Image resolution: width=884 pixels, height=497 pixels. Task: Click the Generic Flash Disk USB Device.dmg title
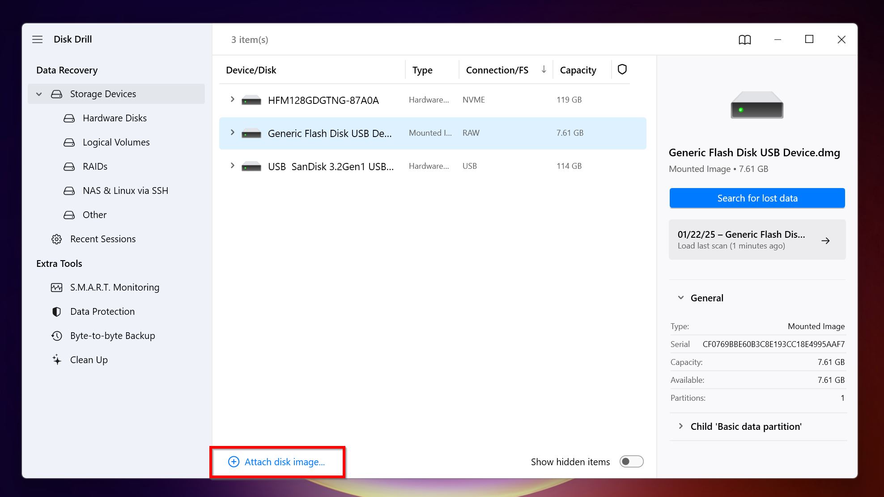754,153
